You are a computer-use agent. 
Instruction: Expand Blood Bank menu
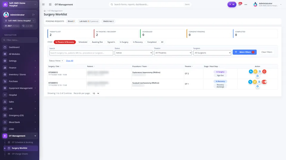20,122
